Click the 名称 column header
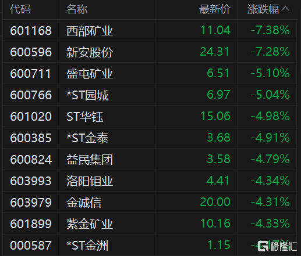The width and height of the screenshot is (301, 256). coord(77,9)
